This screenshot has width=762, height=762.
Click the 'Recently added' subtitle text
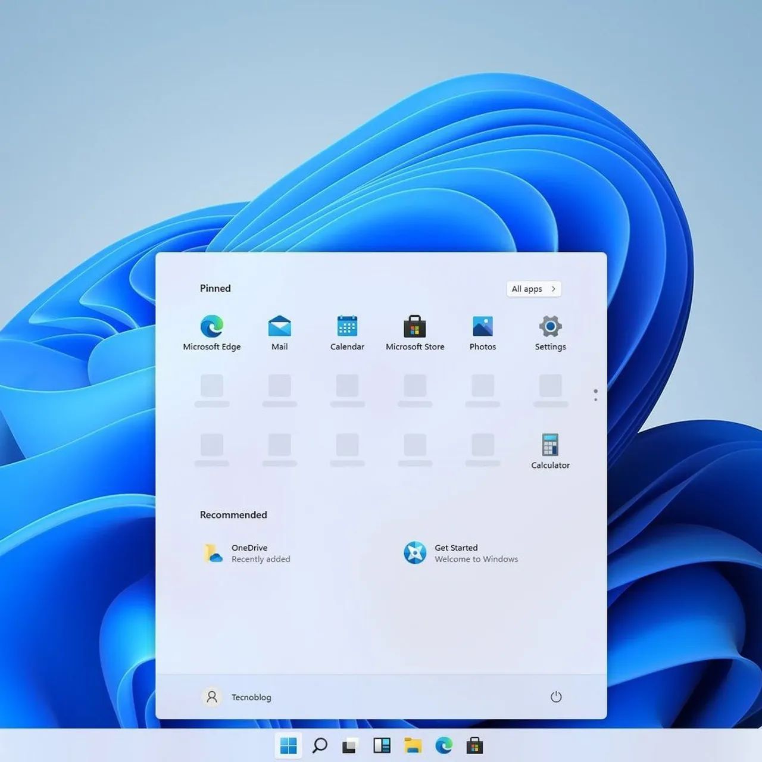[x=261, y=559]
